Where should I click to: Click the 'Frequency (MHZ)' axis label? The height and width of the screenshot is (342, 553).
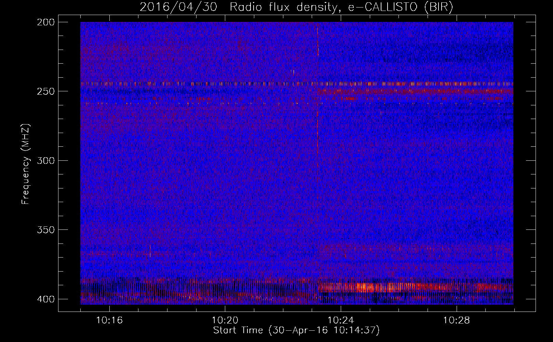[x=26, y=164]
